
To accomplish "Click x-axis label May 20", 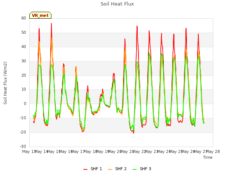I will click(115, 151).
